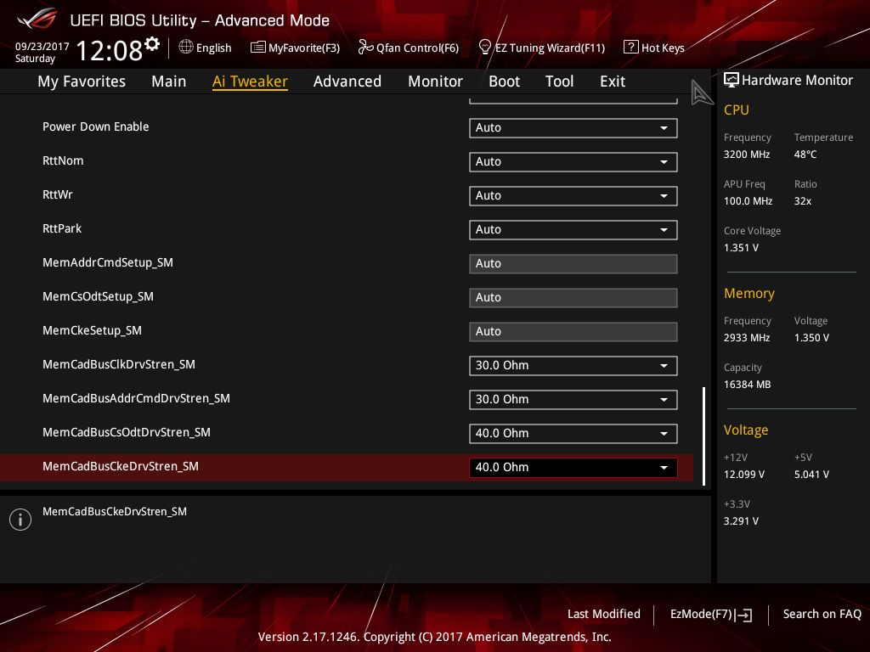The height and width of the screenshot is (652, 870).
Task: Click the Ratio 32x value
Action: [x=802, y=201]
